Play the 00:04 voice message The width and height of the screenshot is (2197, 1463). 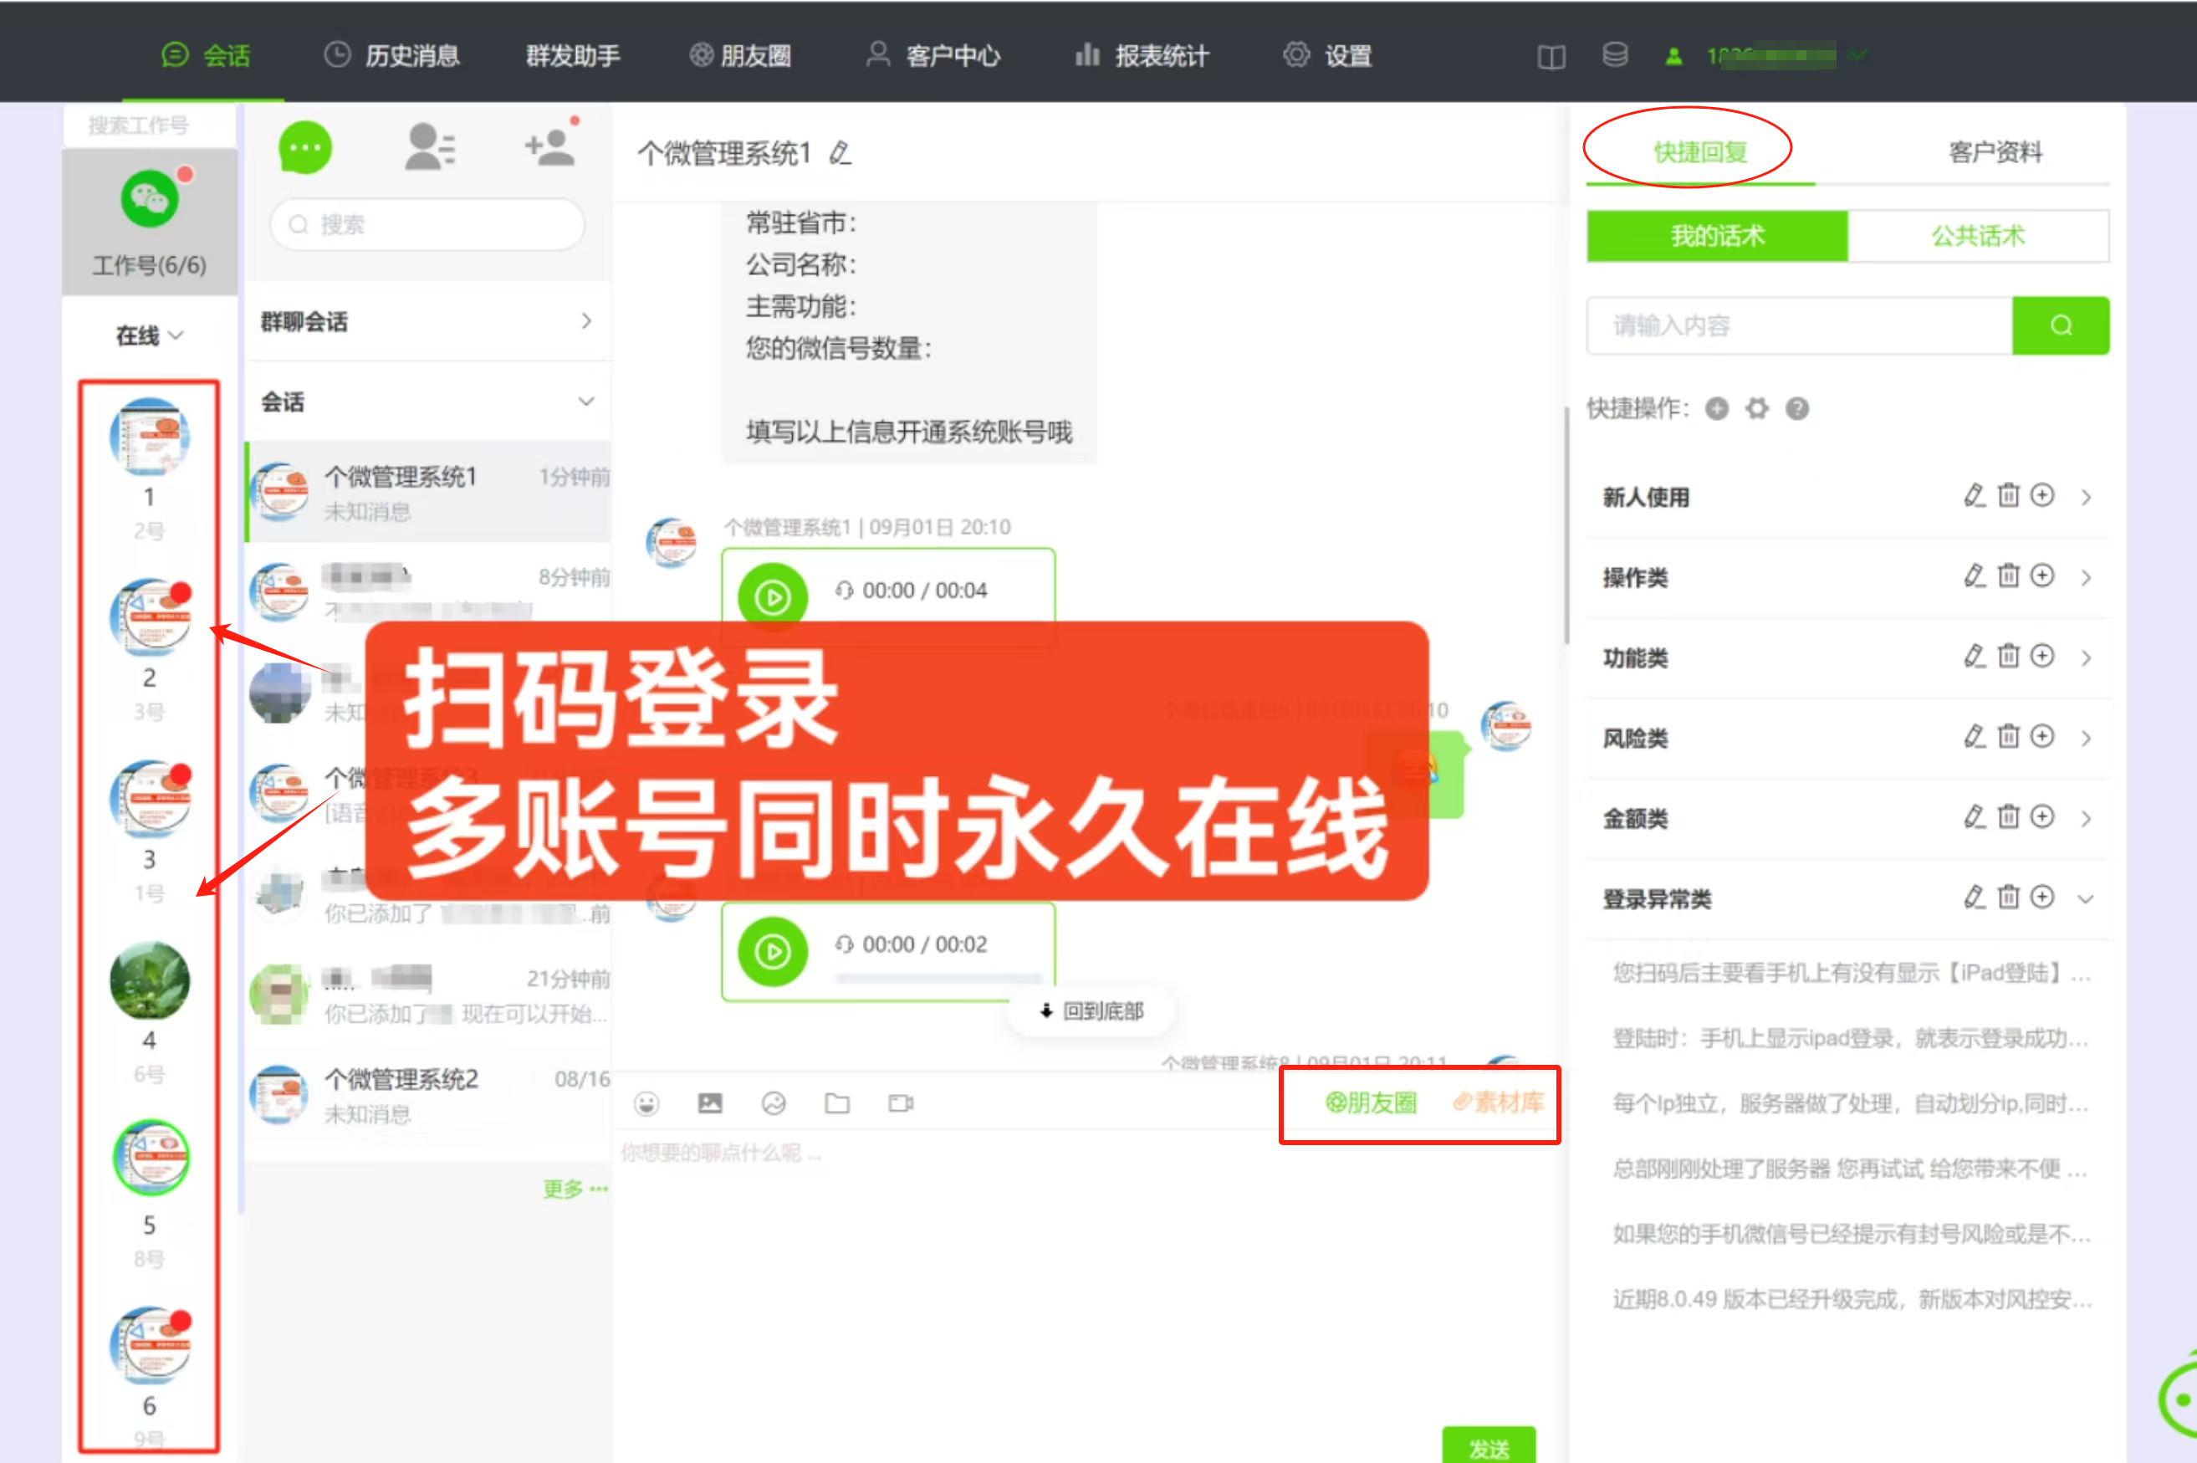coord(773,597)
